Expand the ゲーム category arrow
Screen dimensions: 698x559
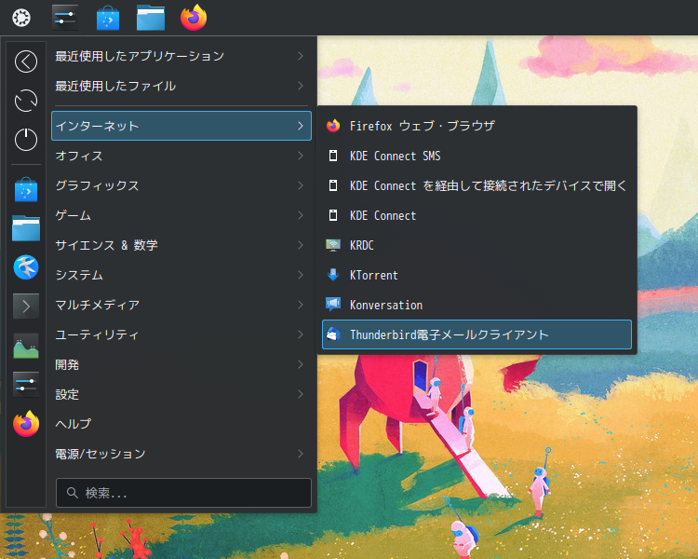coord(301,215)
